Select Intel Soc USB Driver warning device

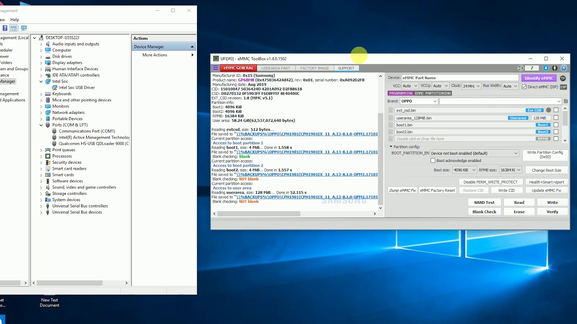(73, 88)
